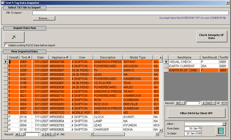Image resolution: width=231 pixels, height=140 pixels.
Task: Click the Model Type column header
Action: 138,57
